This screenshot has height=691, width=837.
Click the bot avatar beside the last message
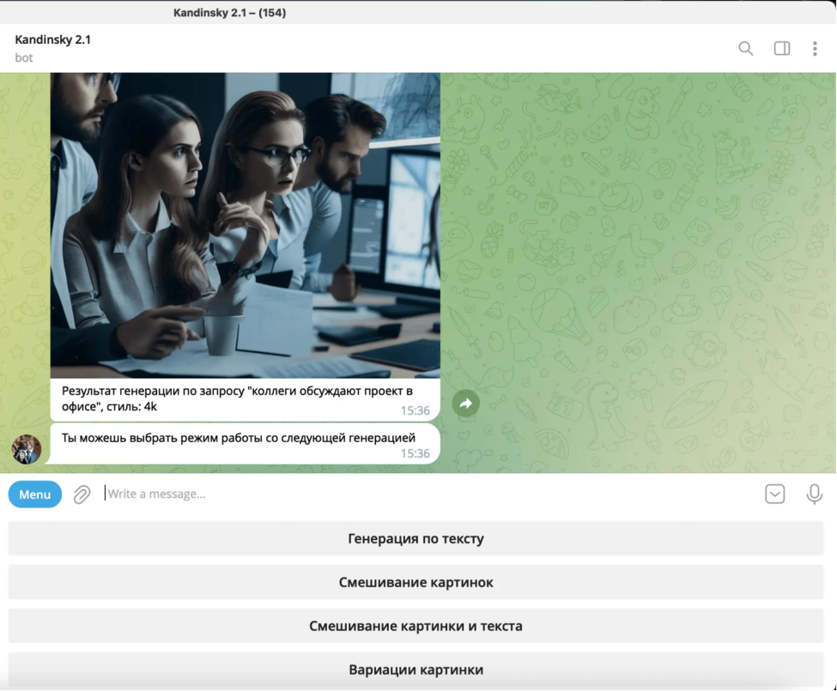click(26, 449)
